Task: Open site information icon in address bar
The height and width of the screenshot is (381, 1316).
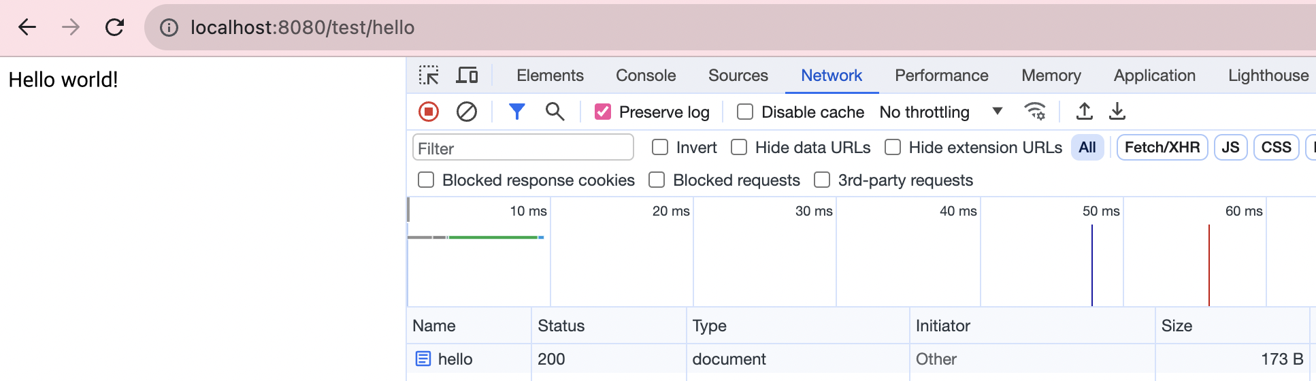Action: click(x=169, y=27)
